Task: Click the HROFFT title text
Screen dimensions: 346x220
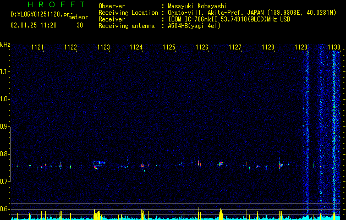Action: (x=56, y=4)
